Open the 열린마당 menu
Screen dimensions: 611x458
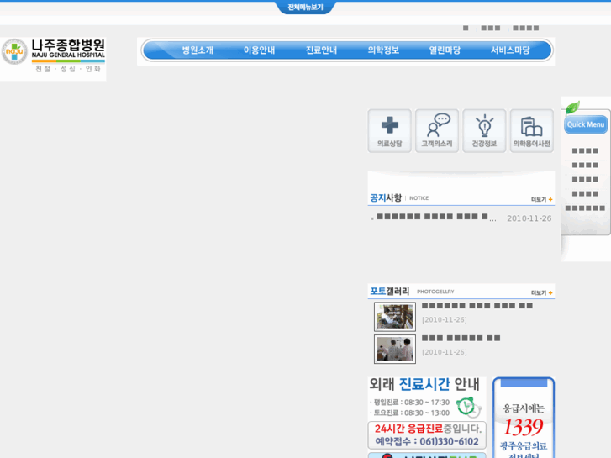445,50
